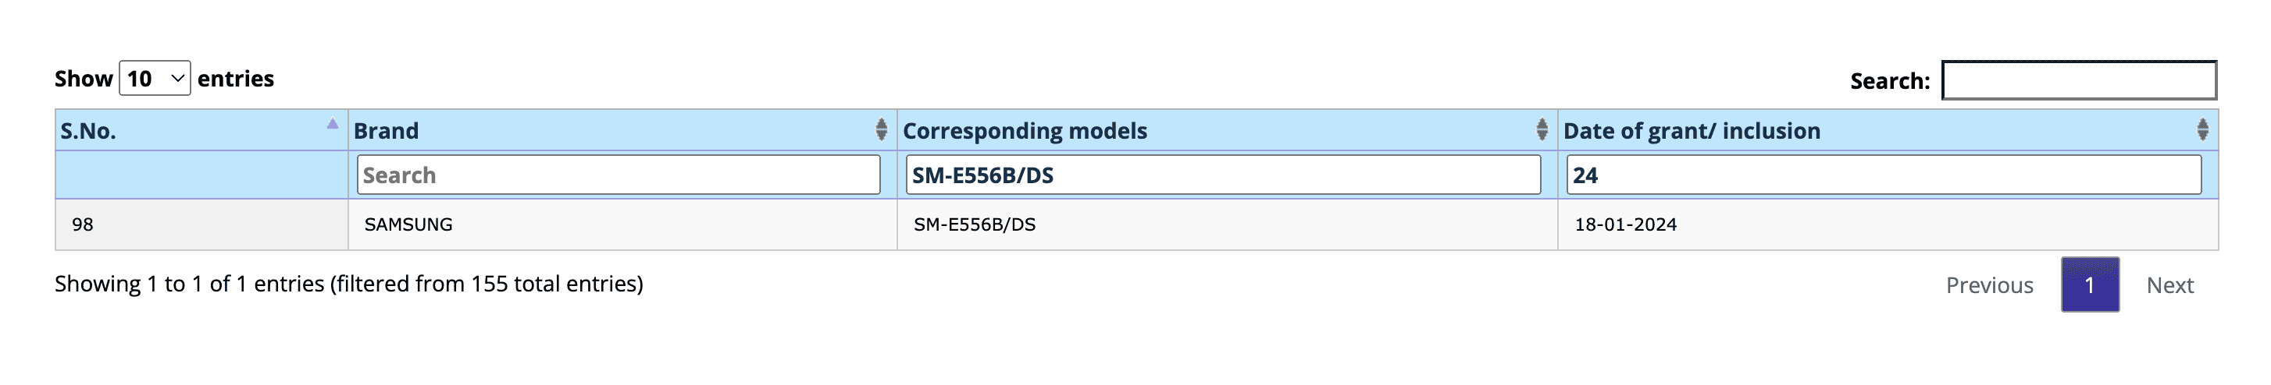Click the SAMSUNG brand cell
Viewport: 2271px width, 385px height.
coord(408,225)
